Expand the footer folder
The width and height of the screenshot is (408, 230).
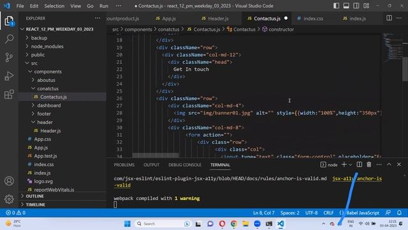pyautogui.click(x=44, y=114)
